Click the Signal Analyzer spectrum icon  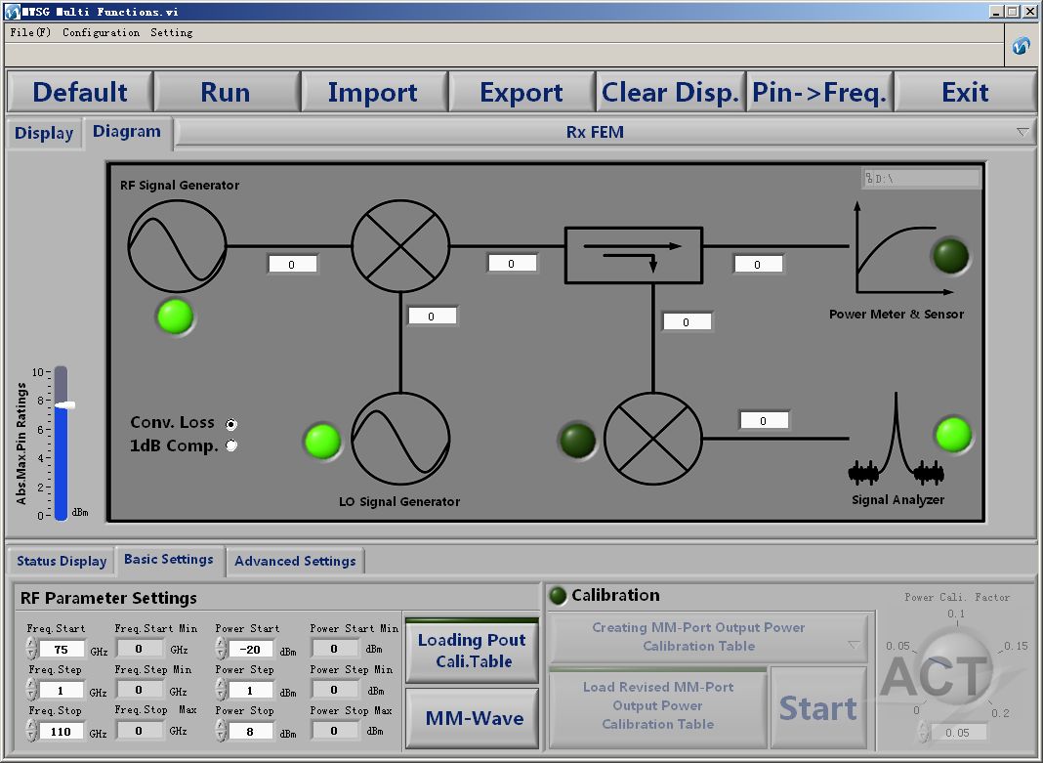pyautogui.click(x=896, y=443)
